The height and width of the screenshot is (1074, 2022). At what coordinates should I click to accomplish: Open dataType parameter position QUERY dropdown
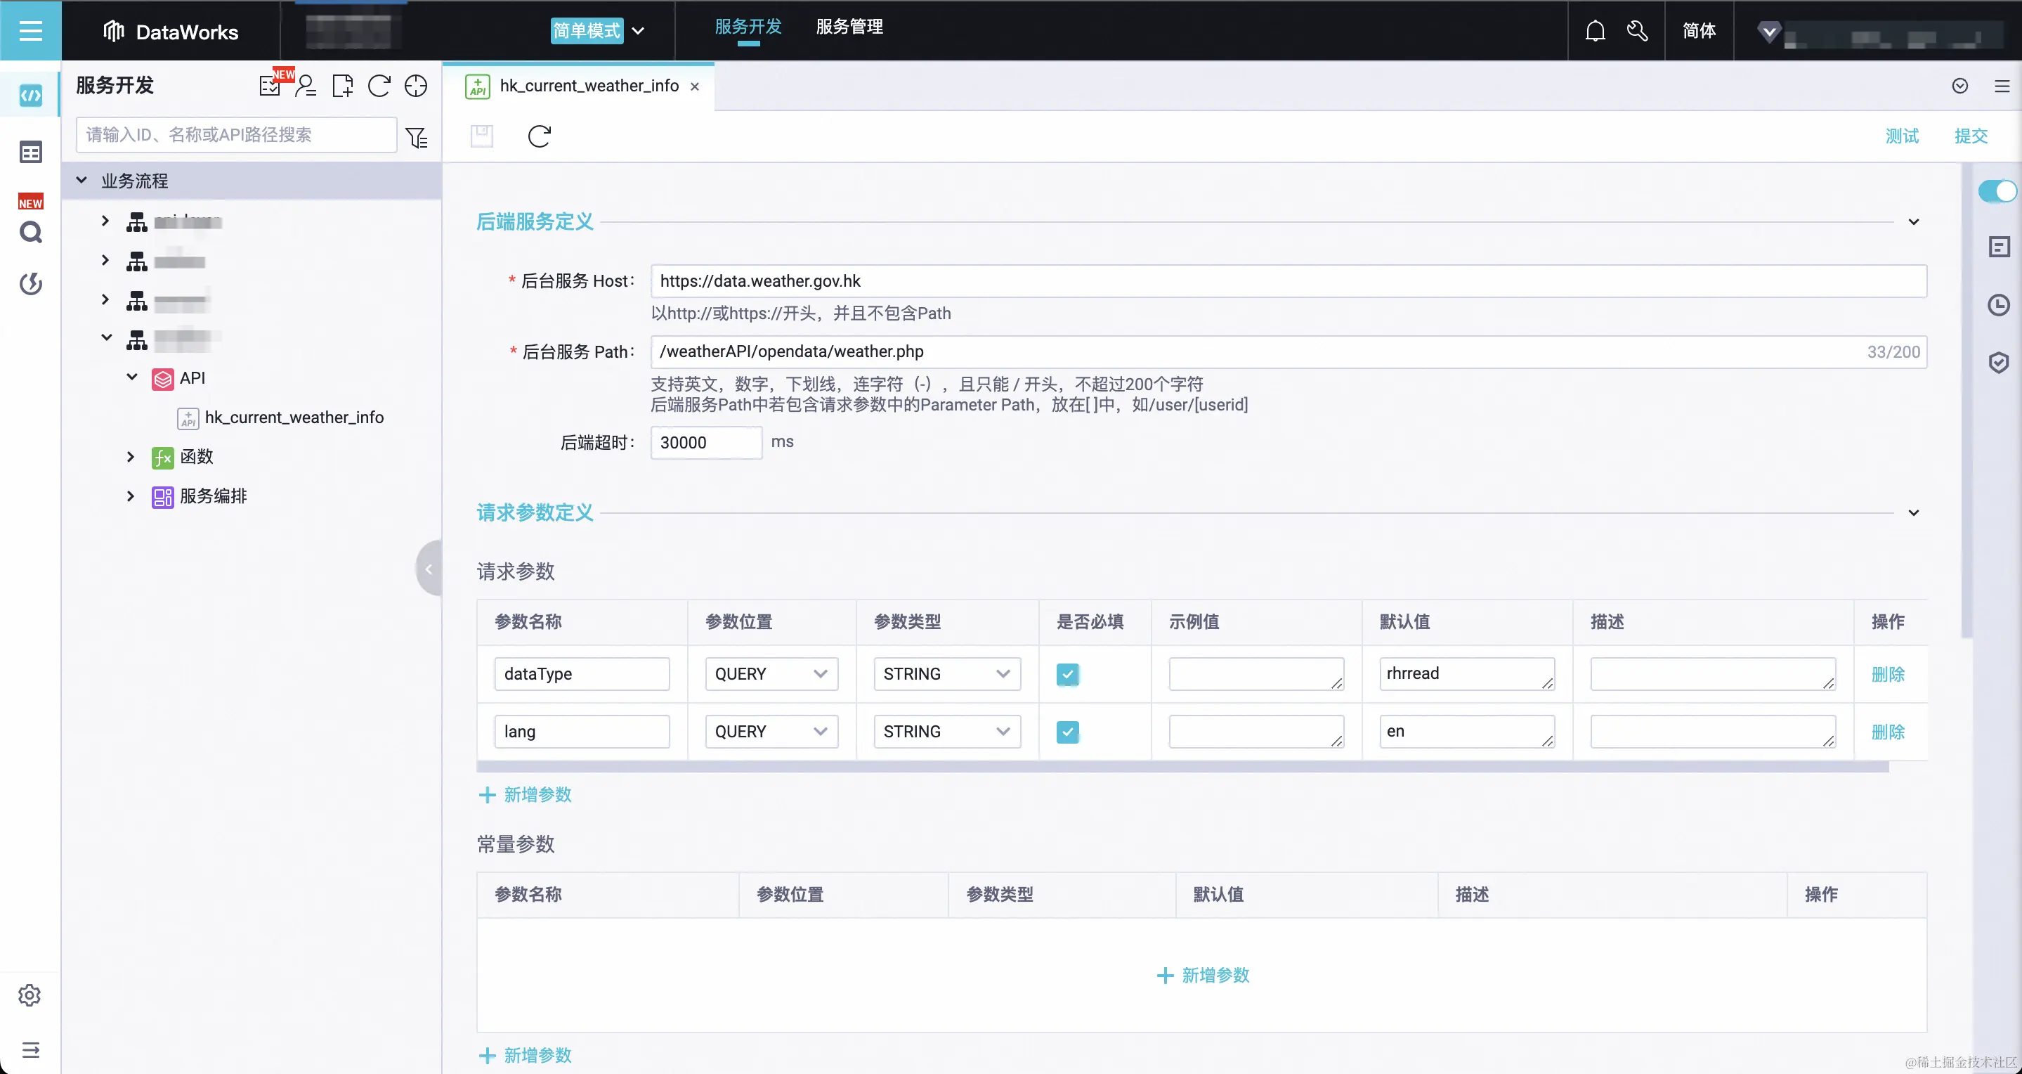click(771, 673)
